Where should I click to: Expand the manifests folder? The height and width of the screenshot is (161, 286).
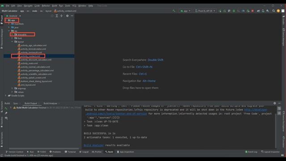click(x=9, y=24)
